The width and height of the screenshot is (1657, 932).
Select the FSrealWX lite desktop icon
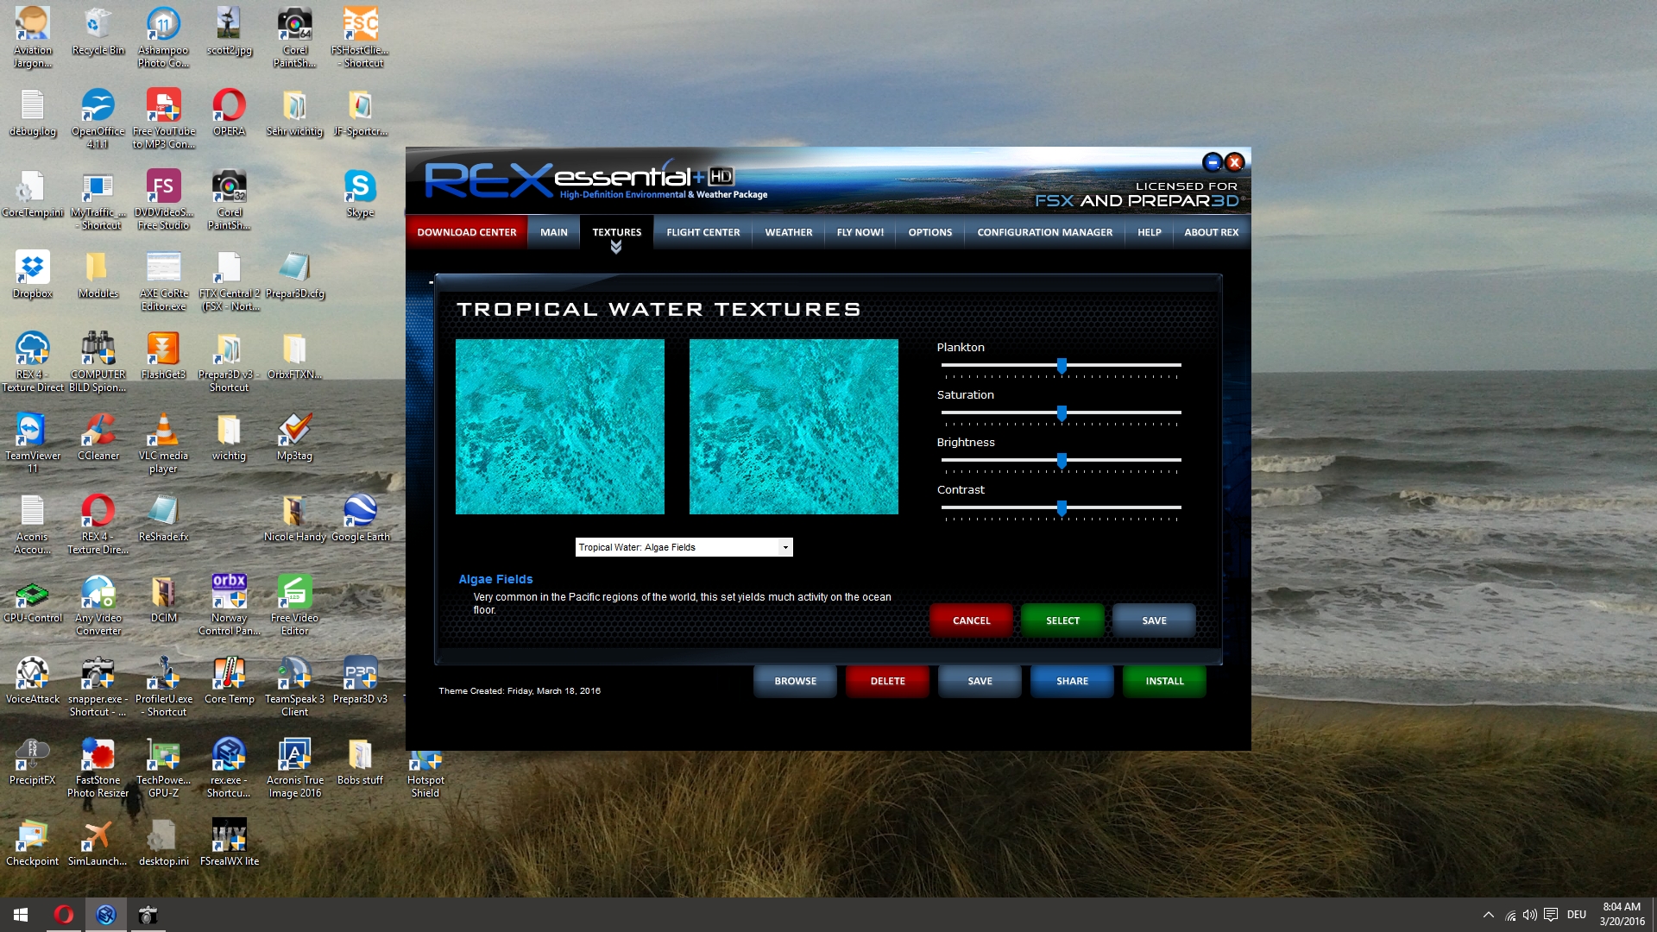tap(229, 843)
